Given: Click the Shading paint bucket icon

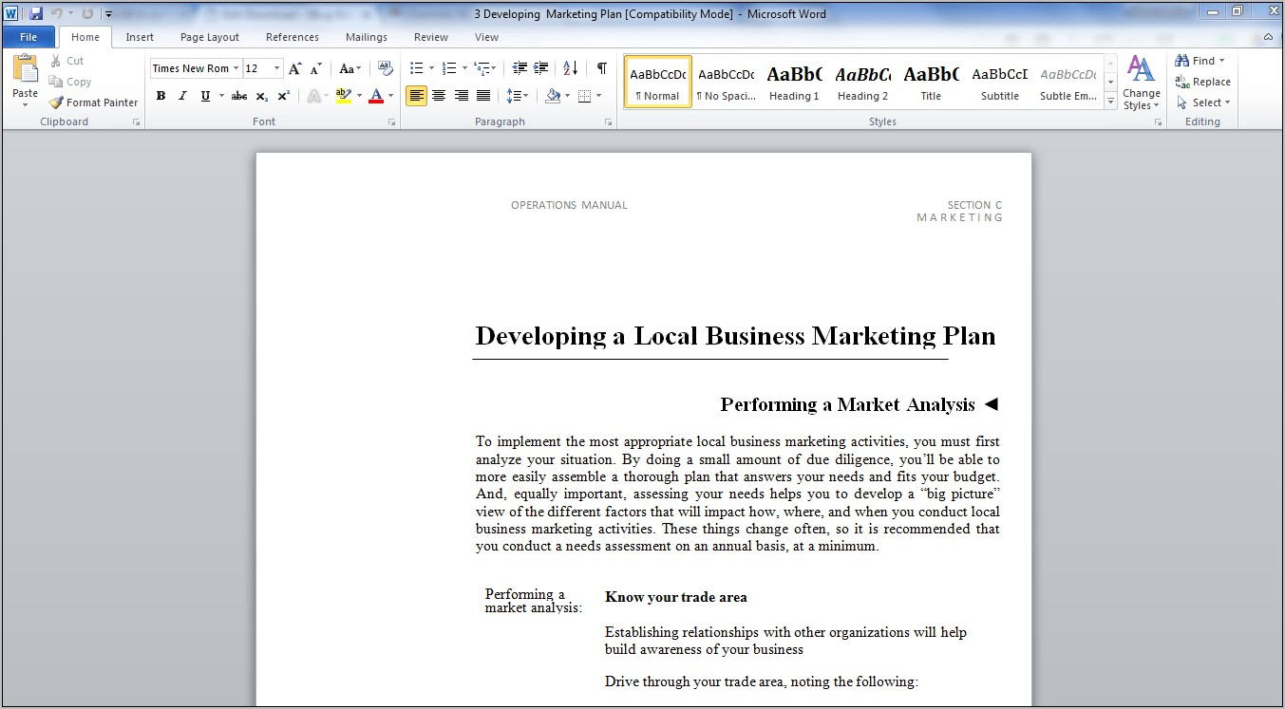Looking at the screenshot, I should (x=553, y=96).
